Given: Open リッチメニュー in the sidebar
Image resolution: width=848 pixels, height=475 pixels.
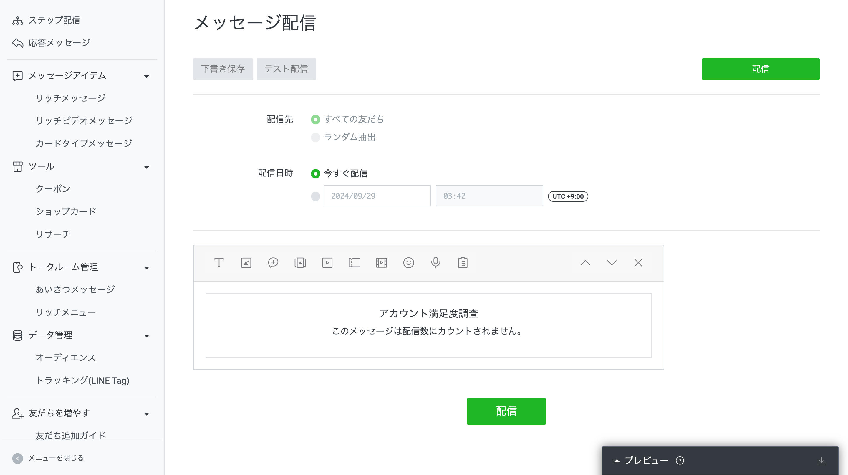Looking at the screenshot, I should pos(65,312).
